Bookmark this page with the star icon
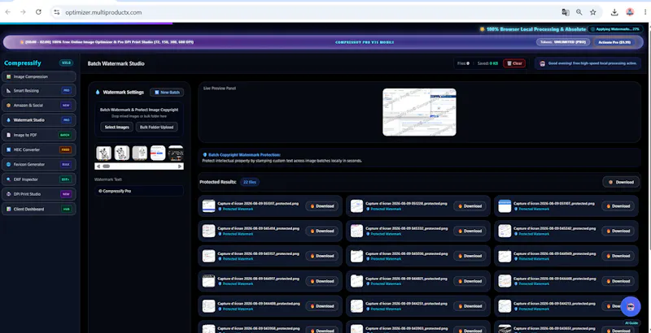Image resolution: width=651 pixels, height=333 pixels. [x=593, y=12]
